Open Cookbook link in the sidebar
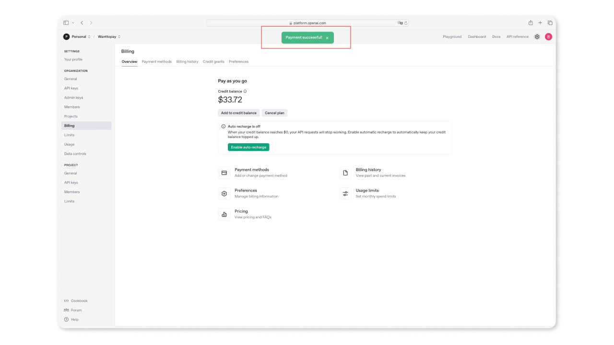The height and width of the screenshot is (345, 614). (x=79, y=301)
